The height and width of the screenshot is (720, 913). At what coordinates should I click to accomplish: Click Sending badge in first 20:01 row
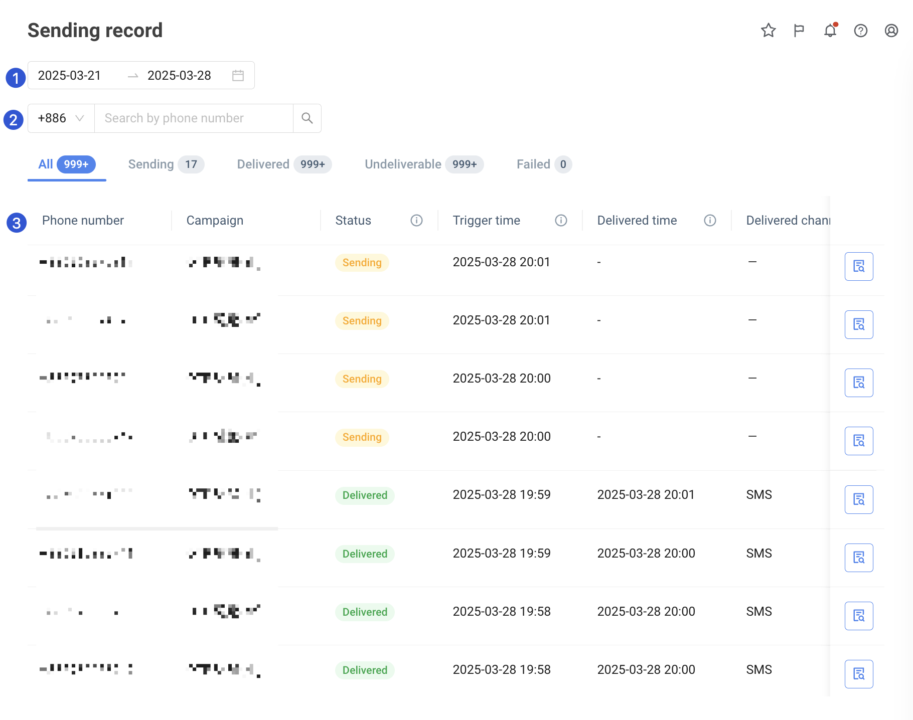(362, 263)
